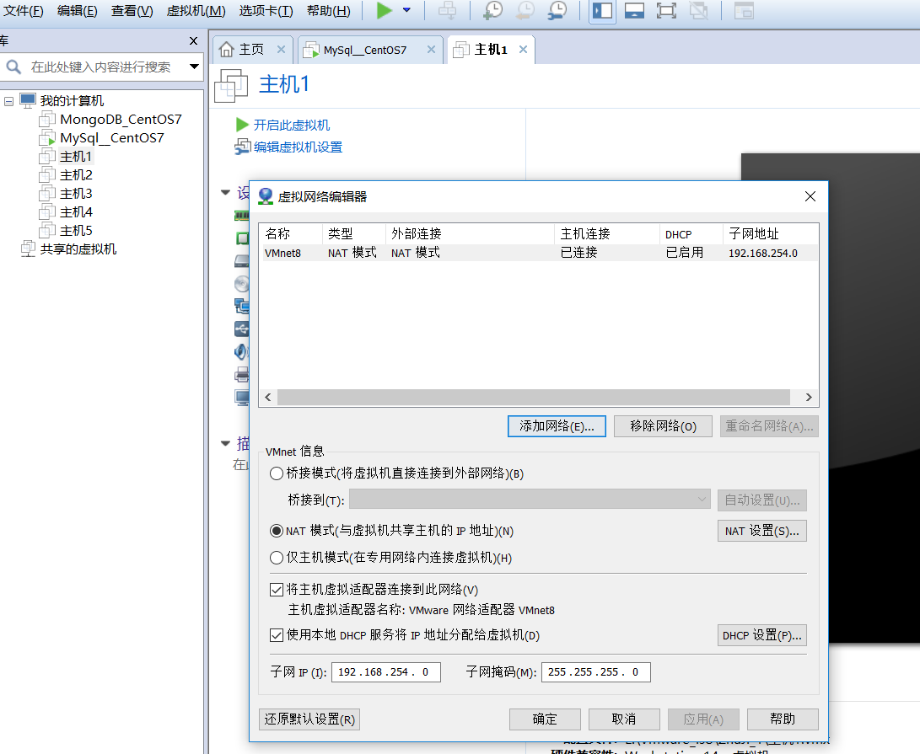Image resolution: width=920 pixels, height=754 pixels.
Task: Click the 添加网络 button
Action: (x=557, y=426)
